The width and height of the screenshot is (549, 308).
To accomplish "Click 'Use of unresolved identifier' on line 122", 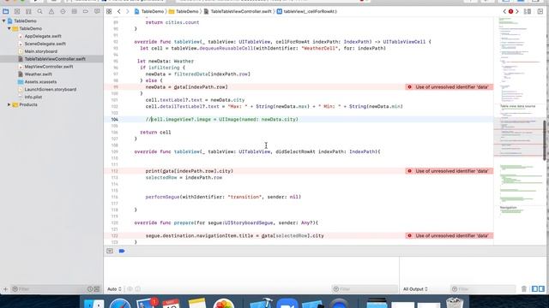I will click(x=452, y=236).
